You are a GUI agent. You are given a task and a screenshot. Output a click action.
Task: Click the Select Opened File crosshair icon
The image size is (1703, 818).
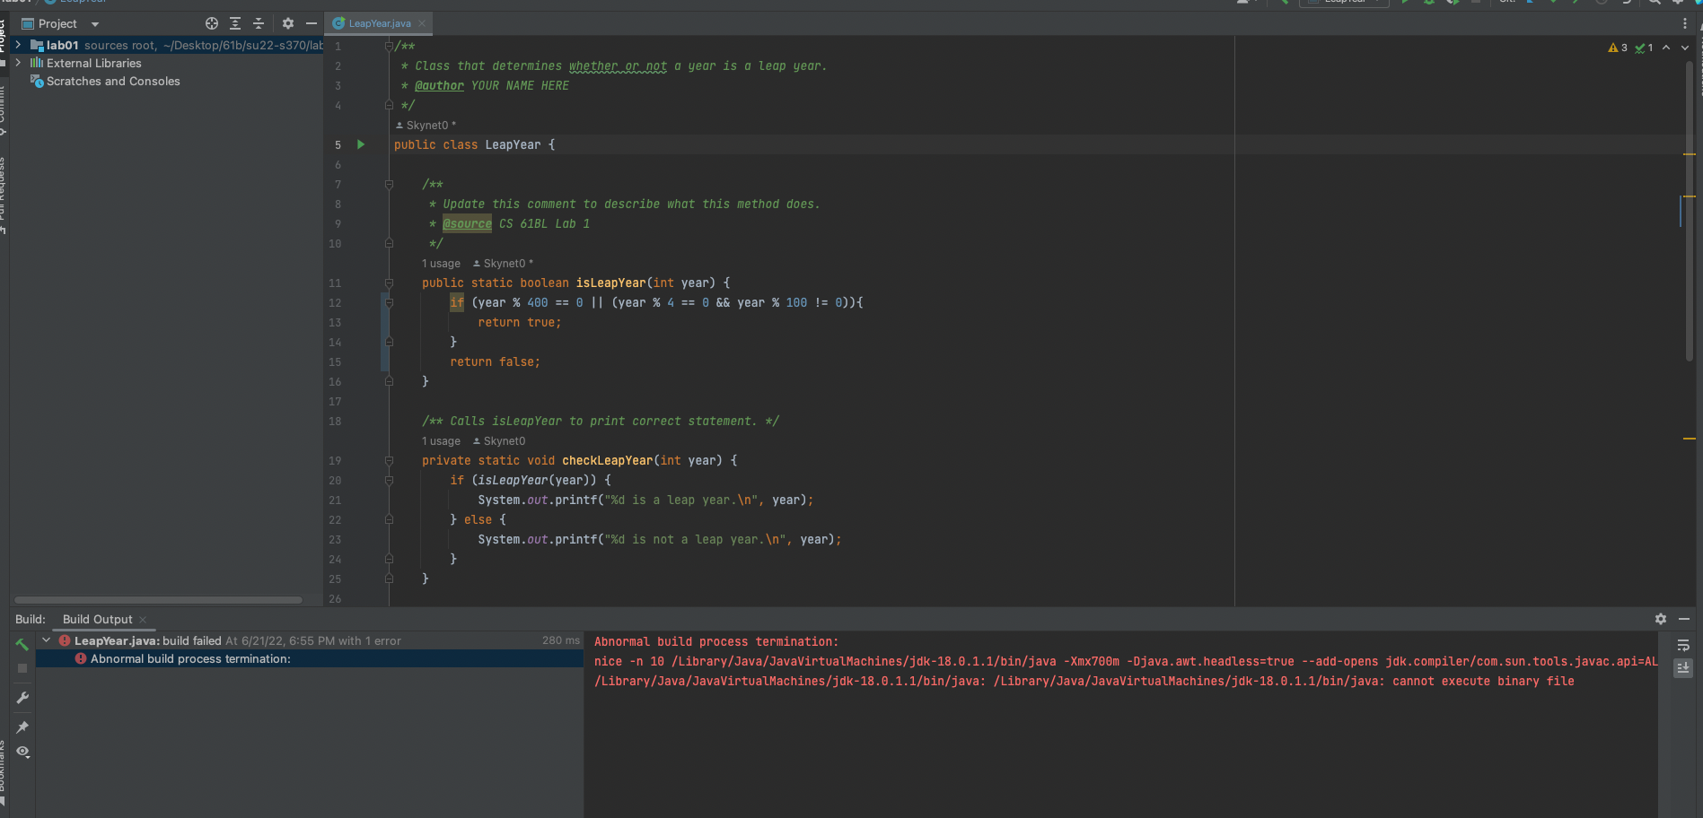212,23
